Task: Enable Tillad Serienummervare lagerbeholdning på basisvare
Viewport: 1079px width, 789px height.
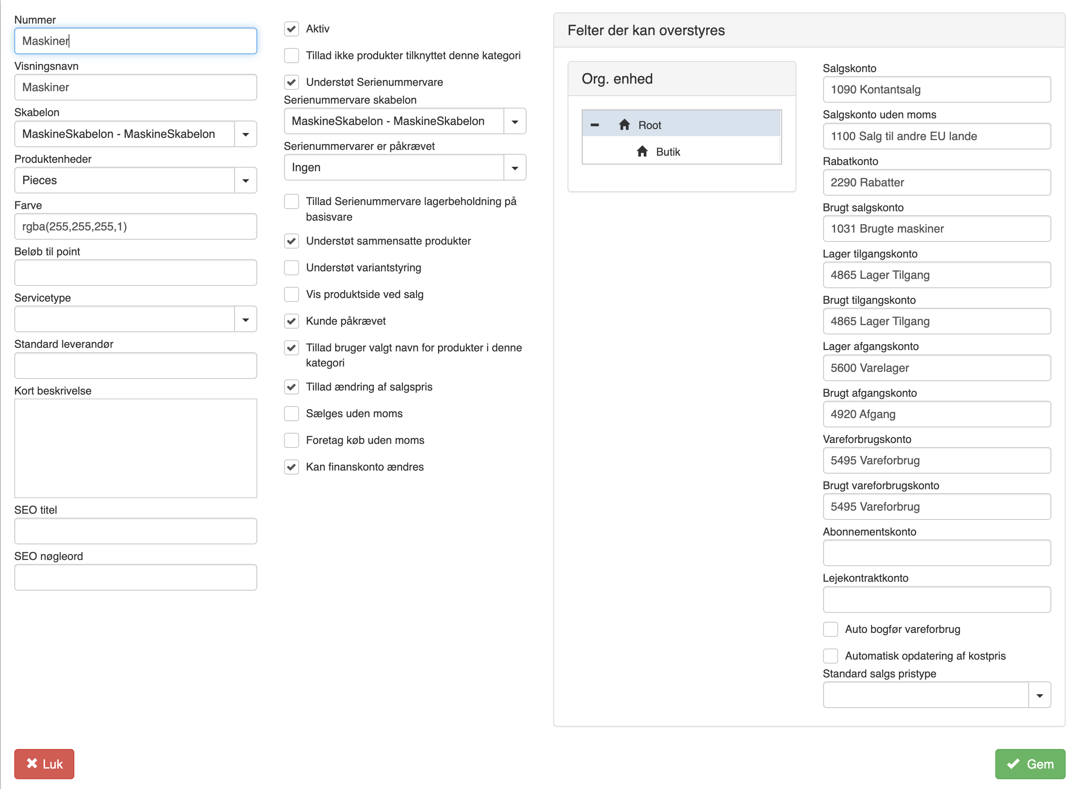Action: point(292,201)
